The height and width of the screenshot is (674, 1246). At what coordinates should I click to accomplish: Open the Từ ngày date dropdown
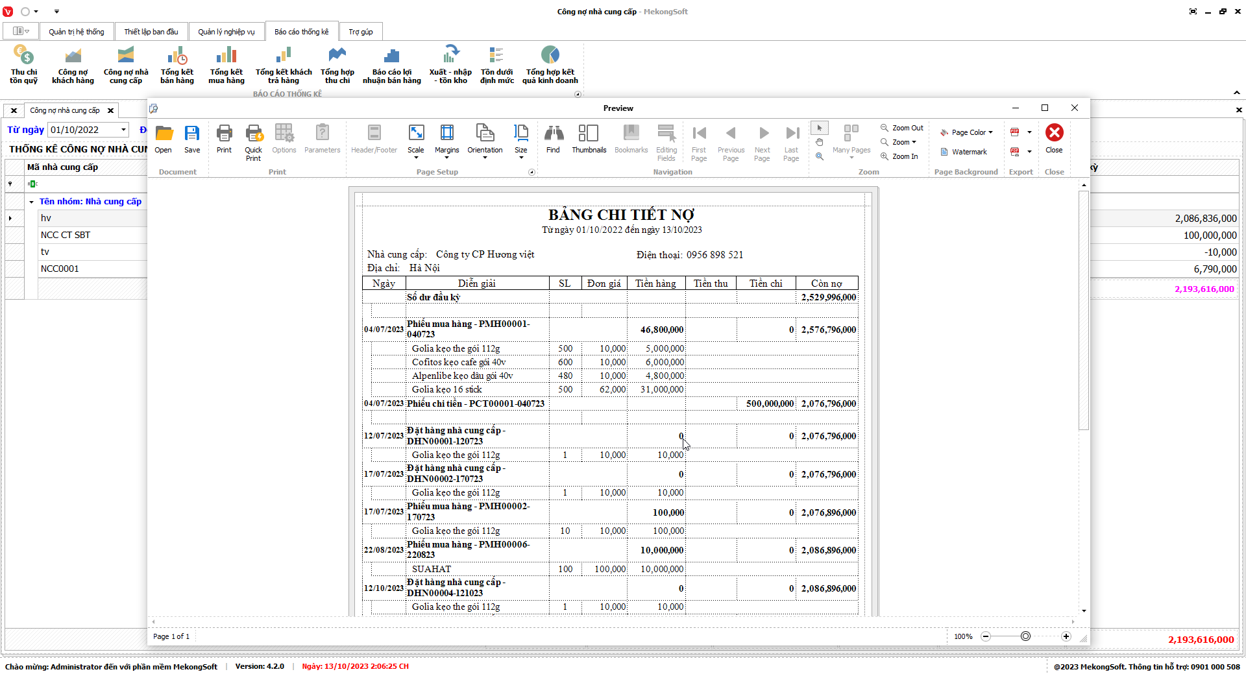pos(123,130)
